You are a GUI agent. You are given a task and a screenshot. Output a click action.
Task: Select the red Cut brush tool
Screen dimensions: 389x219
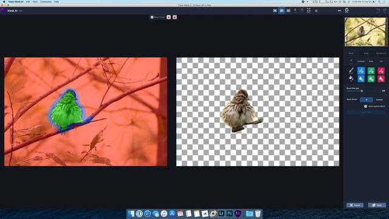[381, 71]
